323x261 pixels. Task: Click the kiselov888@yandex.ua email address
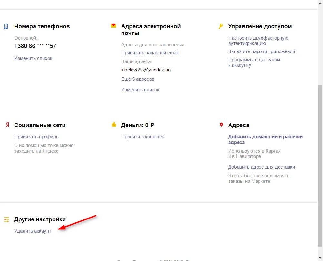pyautogui.click(x=146, y=70)
